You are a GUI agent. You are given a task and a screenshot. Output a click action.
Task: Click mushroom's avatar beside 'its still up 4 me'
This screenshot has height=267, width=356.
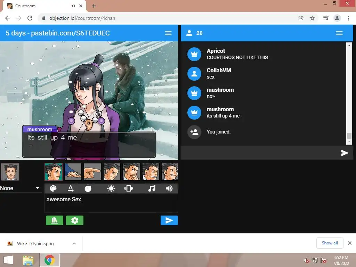194,113
